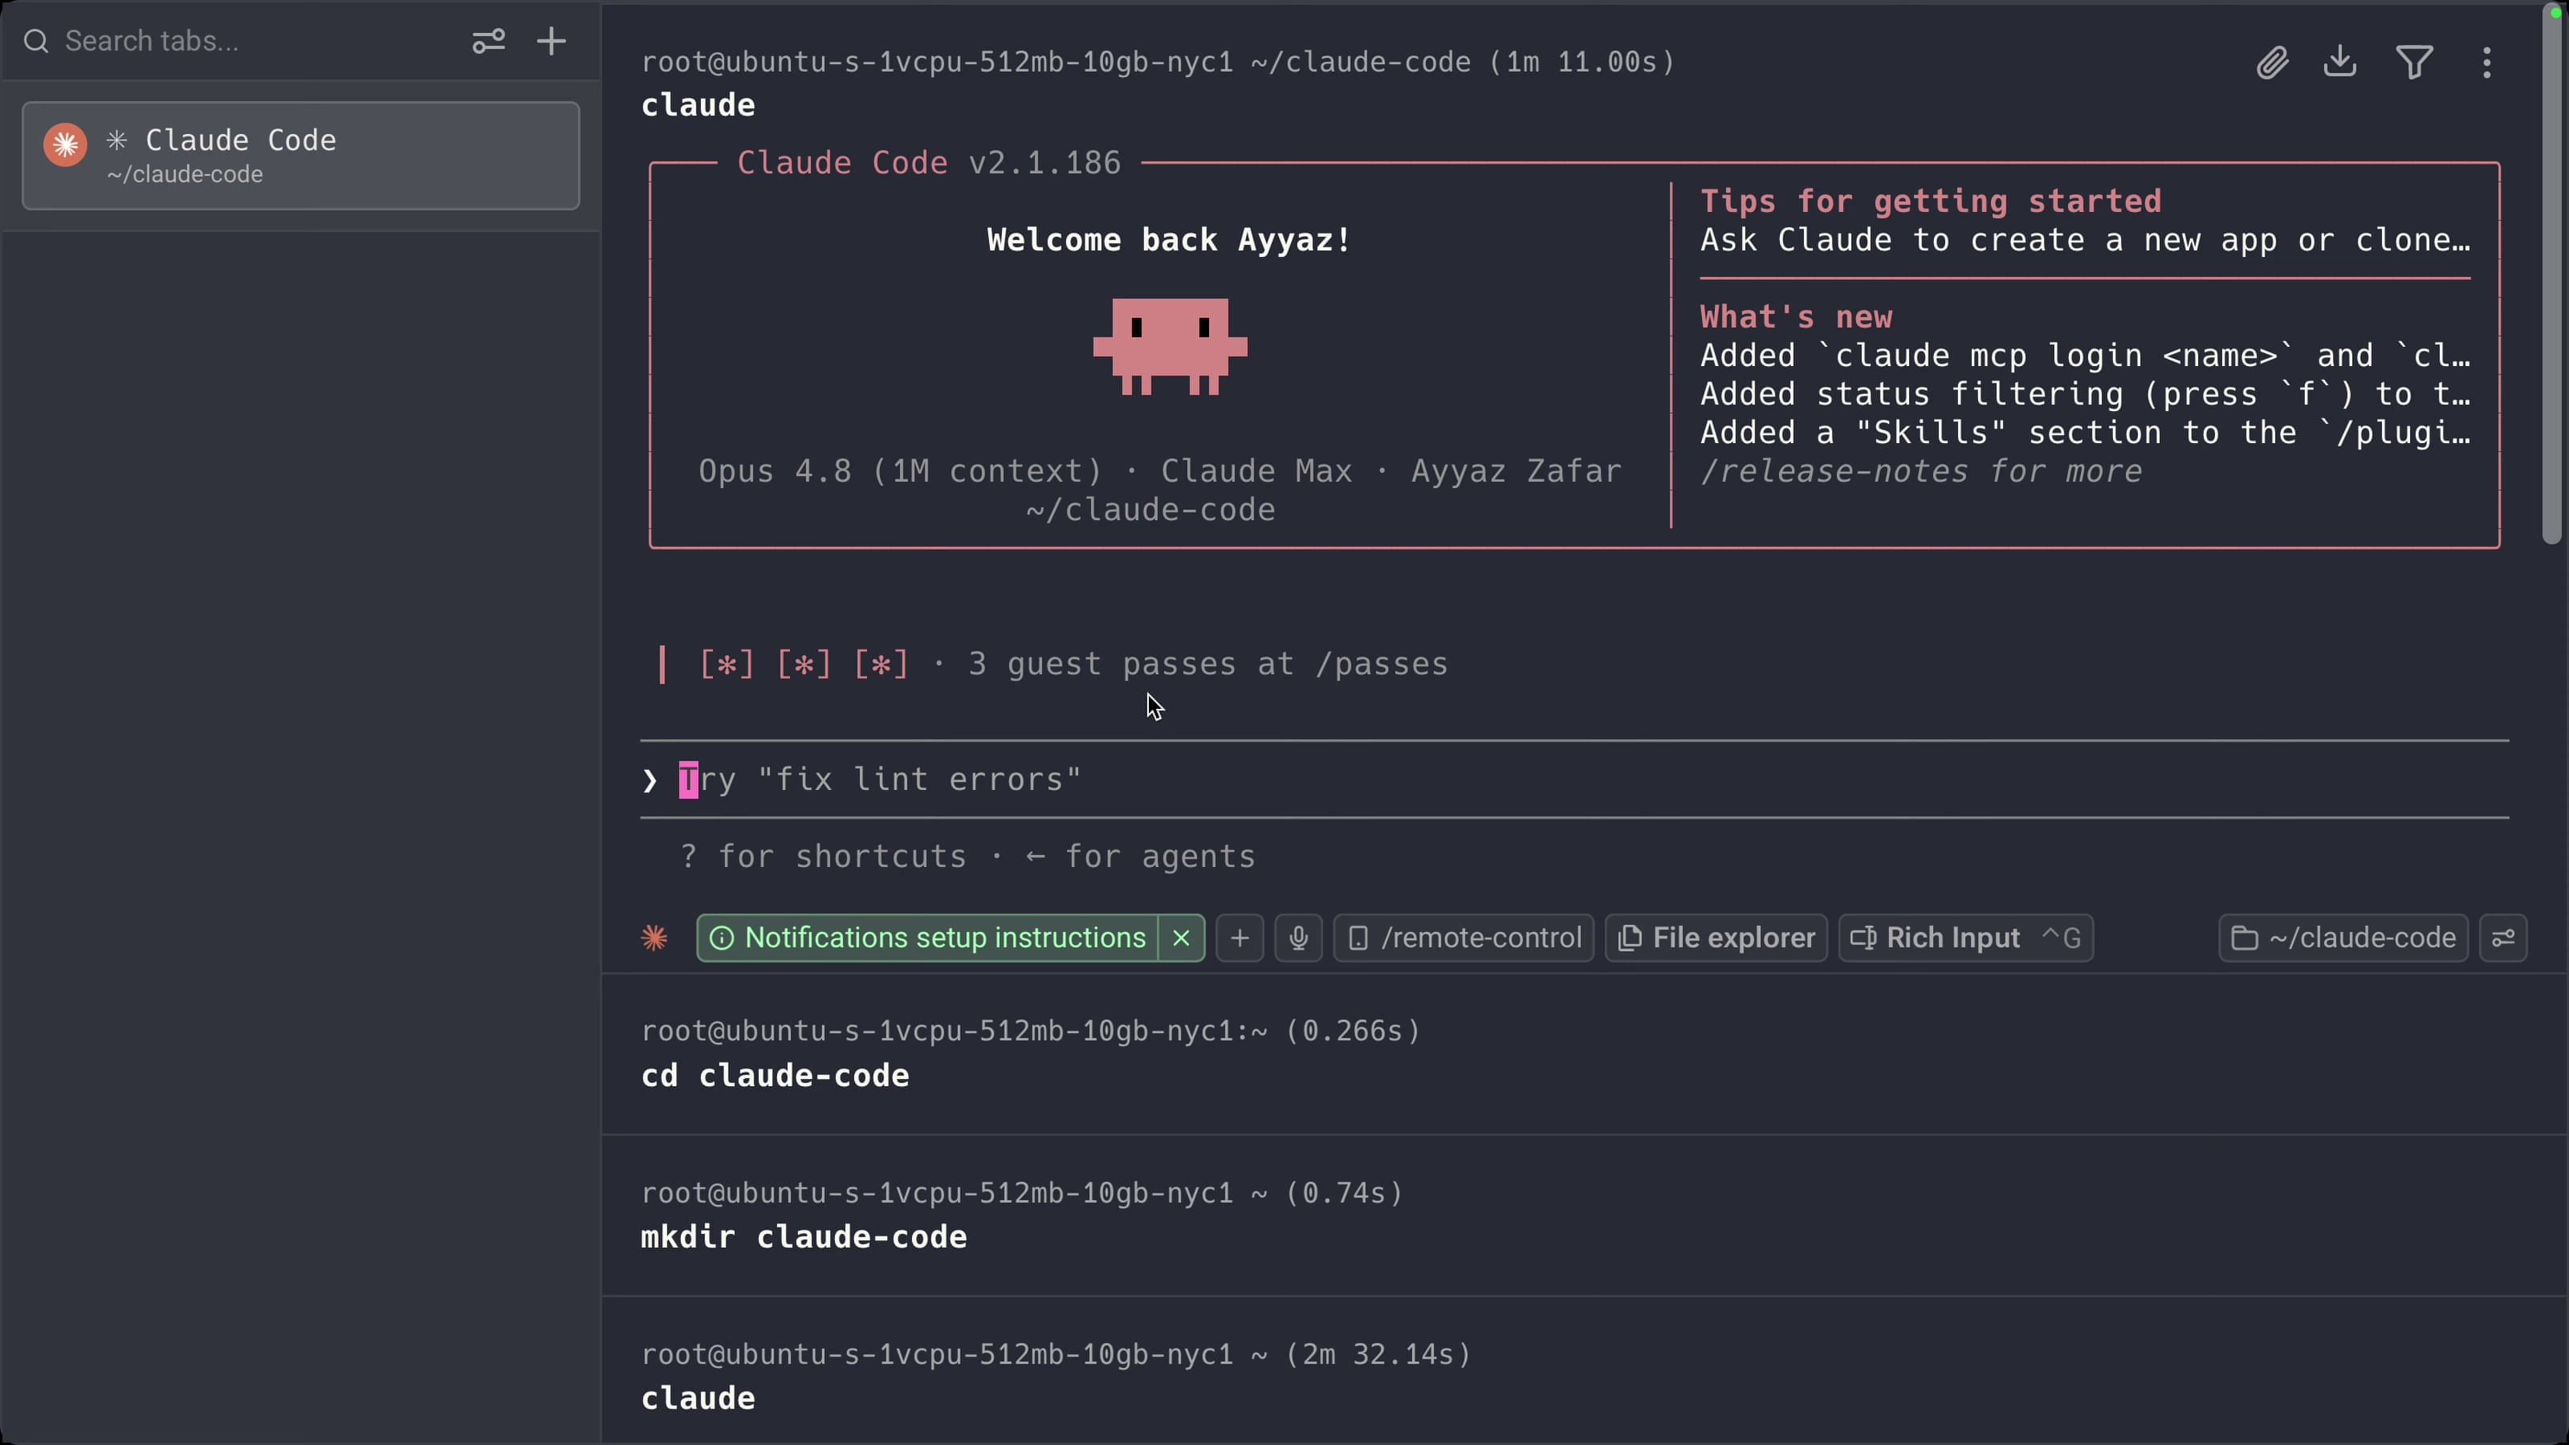Click 'Claude Code v2.1.186' title text
Viewport: 2569px width, 1445px height.
point(929,162)
